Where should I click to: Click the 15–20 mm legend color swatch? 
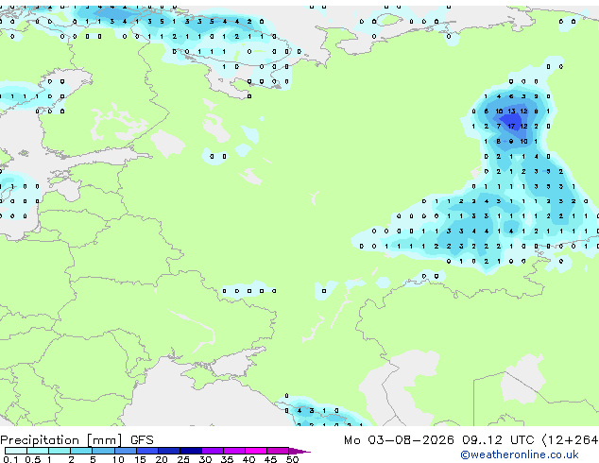coord(146,451)
